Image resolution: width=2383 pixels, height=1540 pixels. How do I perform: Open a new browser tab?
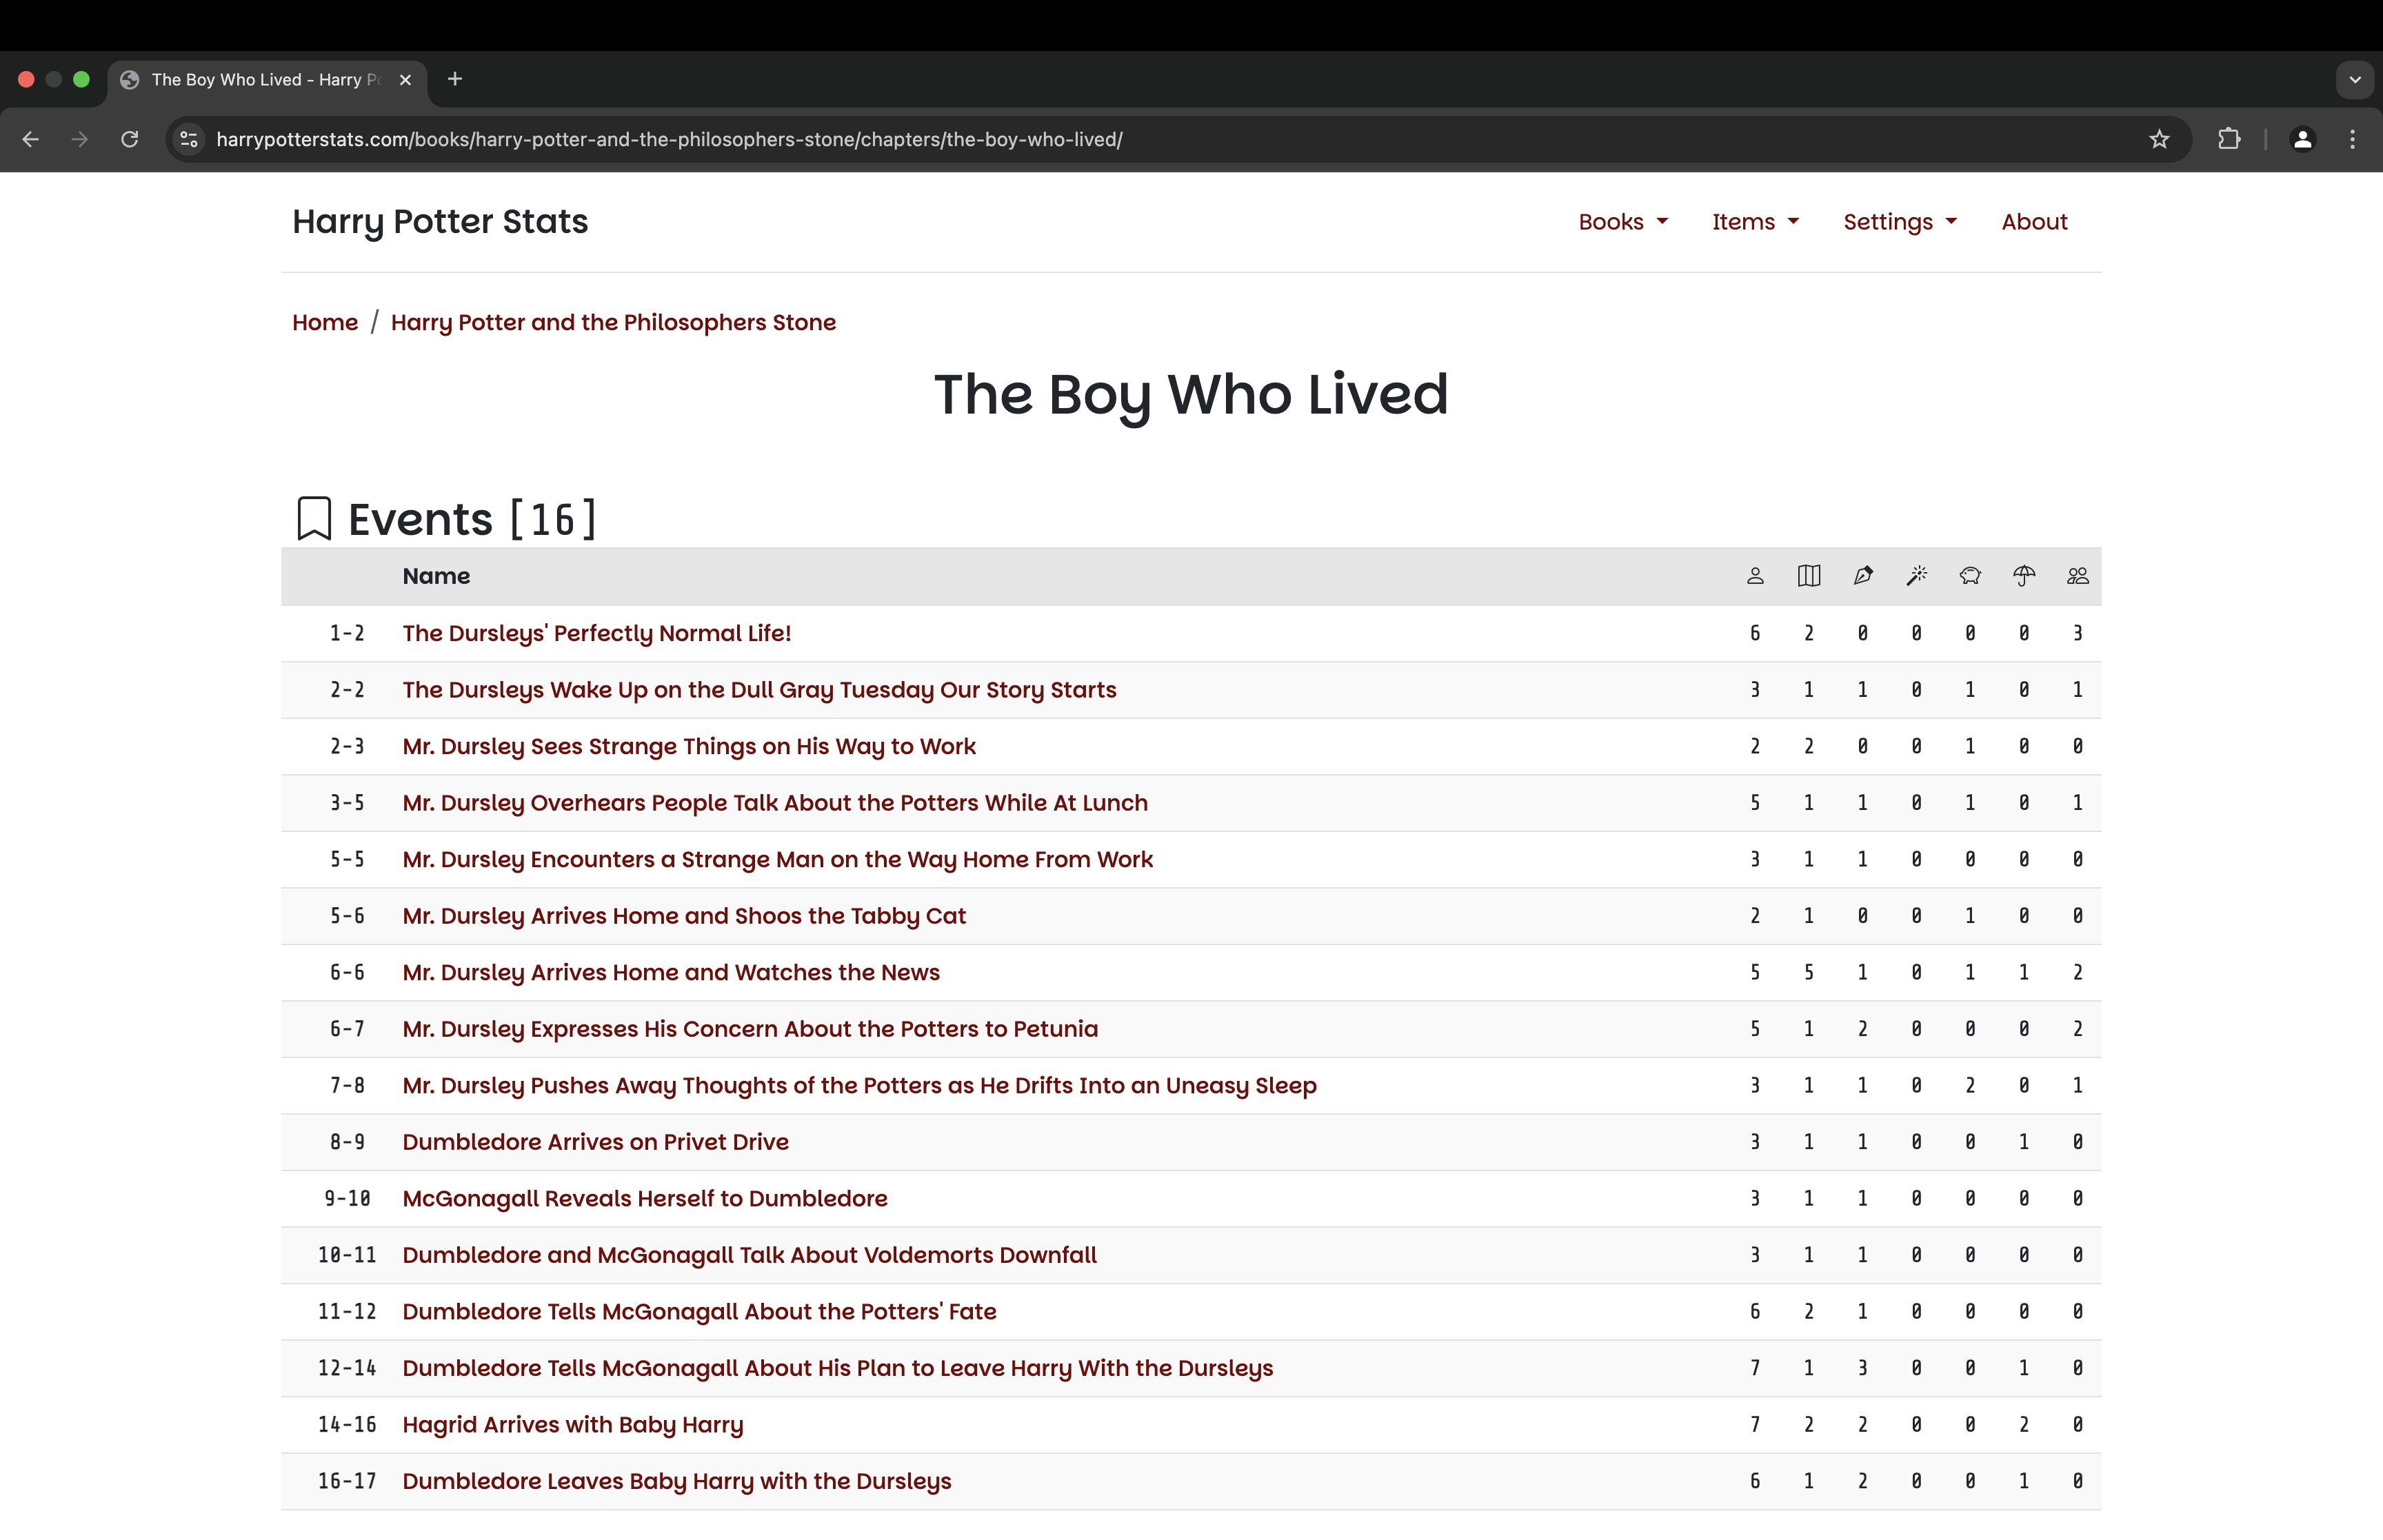[455, 79]
